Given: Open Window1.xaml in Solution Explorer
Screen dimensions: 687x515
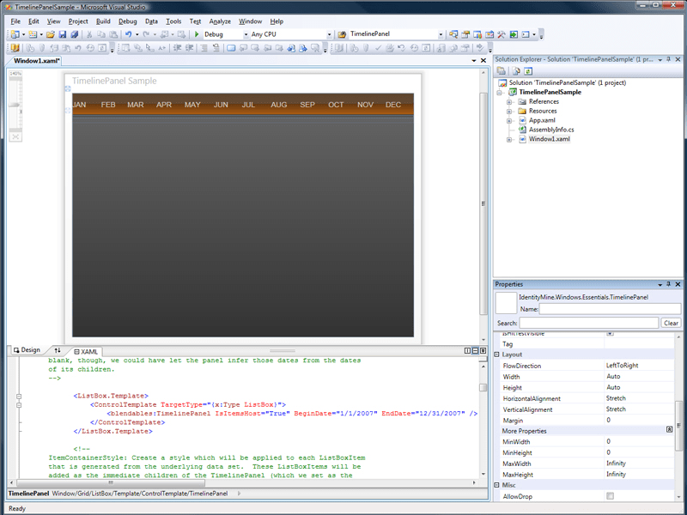Looking at the screenshot, I should pyautogui.click(x=549, y=139).
